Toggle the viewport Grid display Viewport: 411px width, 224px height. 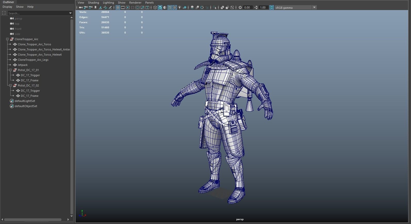tap(118, 7)
